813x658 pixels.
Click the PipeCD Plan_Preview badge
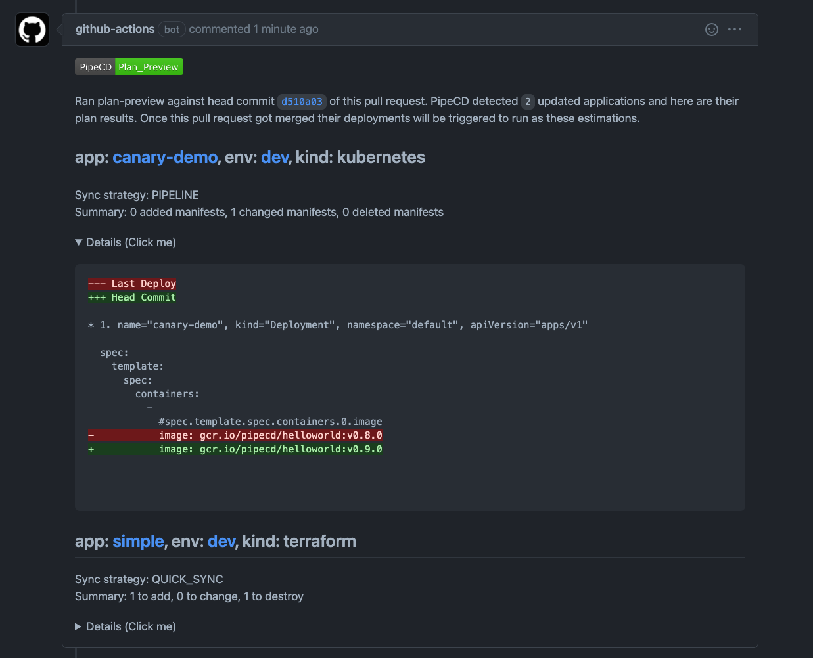click(129, 67)
